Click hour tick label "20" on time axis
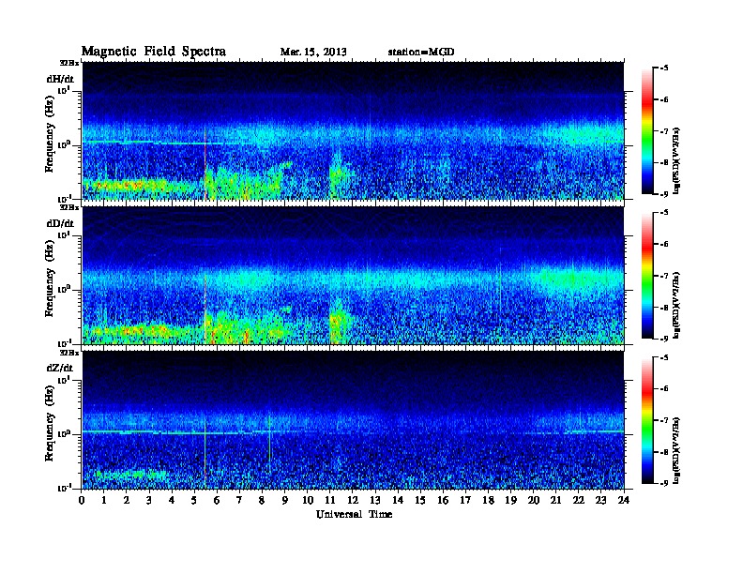Image resolution: width=743 pixels, height=574 pixels. 534,500
